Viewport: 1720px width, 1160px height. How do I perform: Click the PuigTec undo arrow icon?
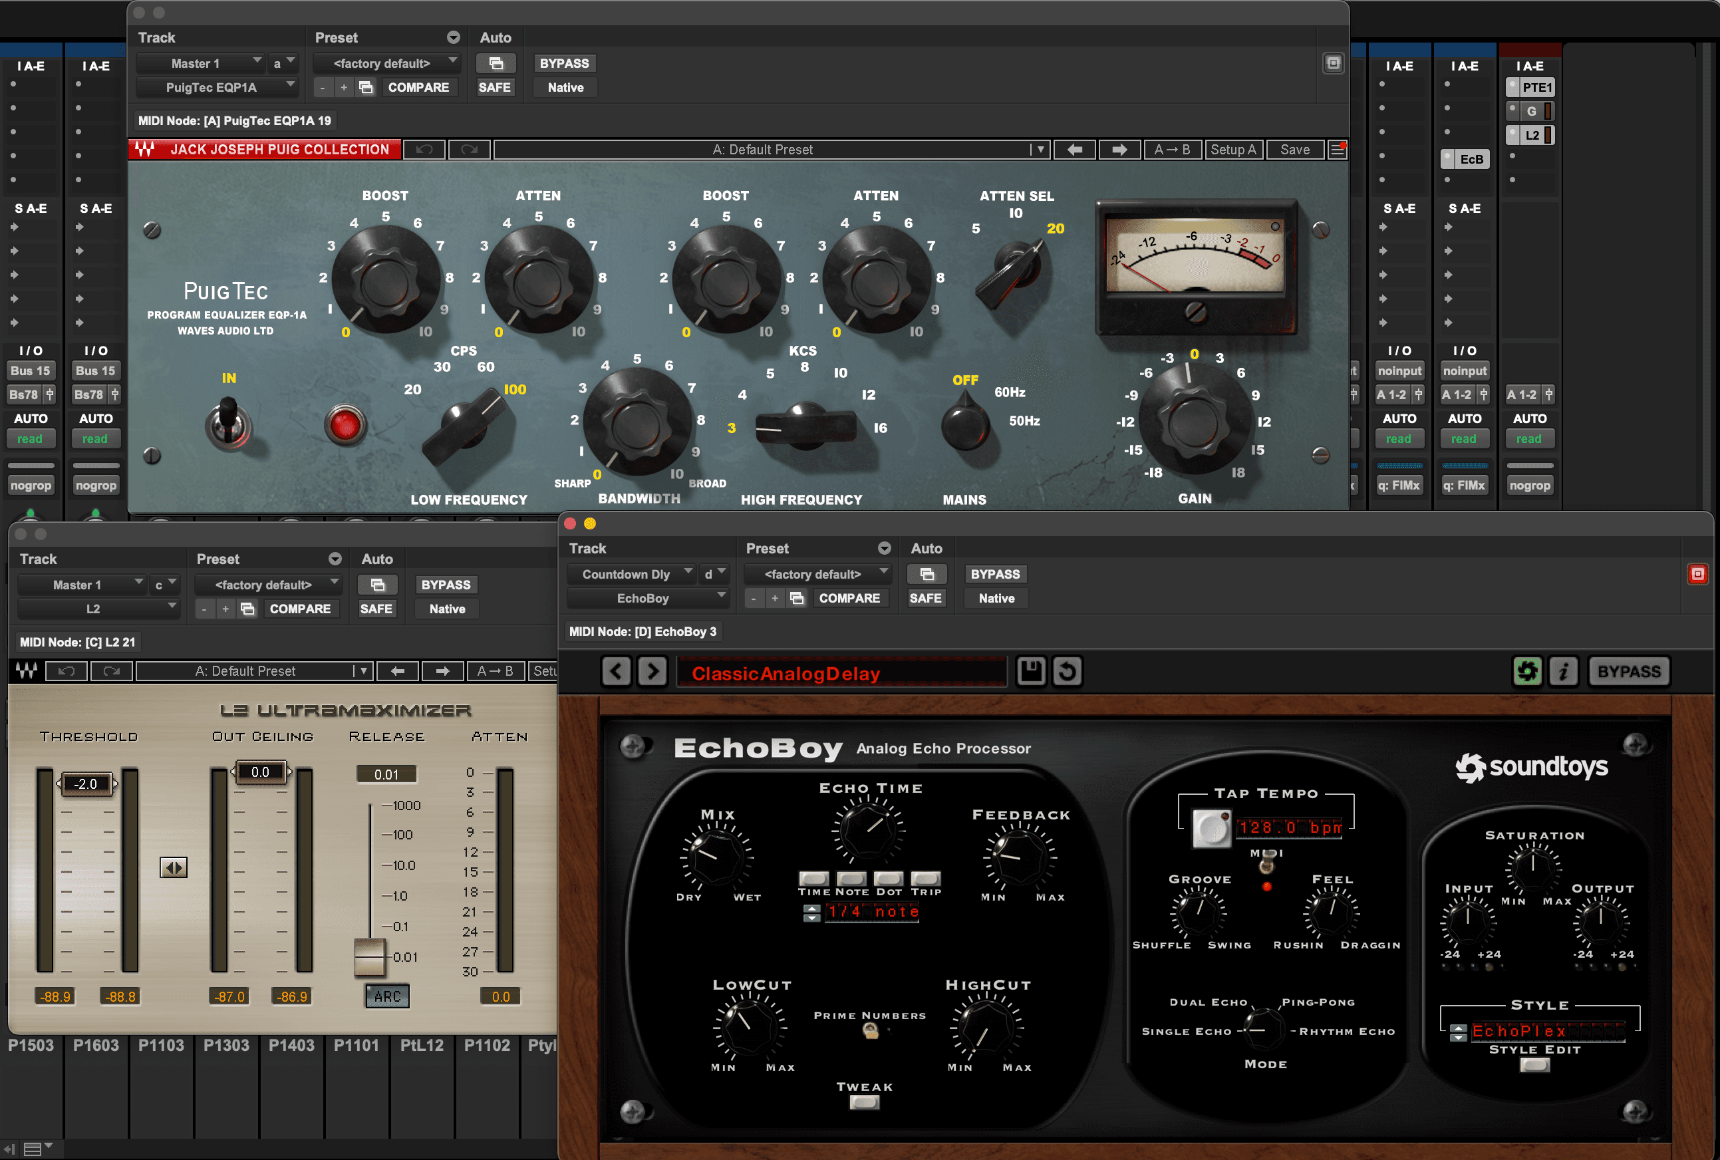(x=424, y=150)
